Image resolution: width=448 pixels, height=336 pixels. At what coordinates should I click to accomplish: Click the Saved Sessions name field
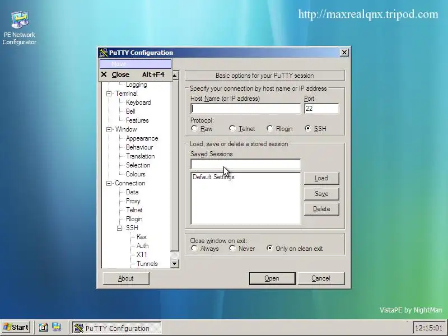[245, 164]
